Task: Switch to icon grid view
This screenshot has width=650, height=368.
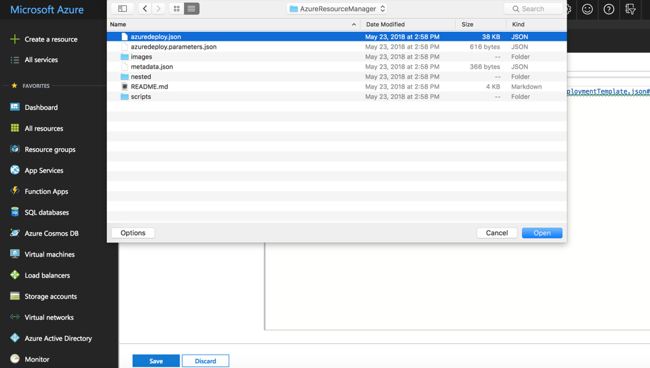Action: click(176, 9)
